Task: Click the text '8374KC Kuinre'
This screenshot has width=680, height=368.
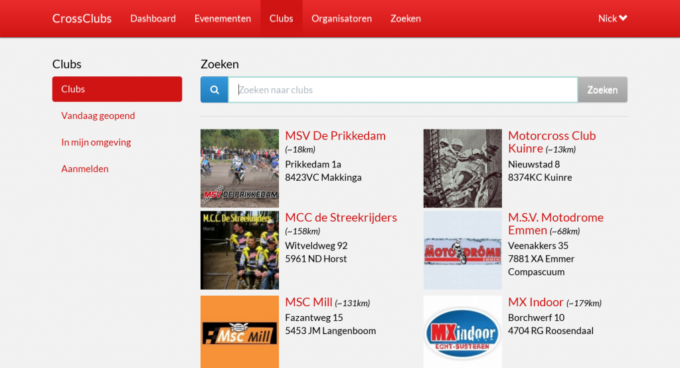Action: click(540, 177)
